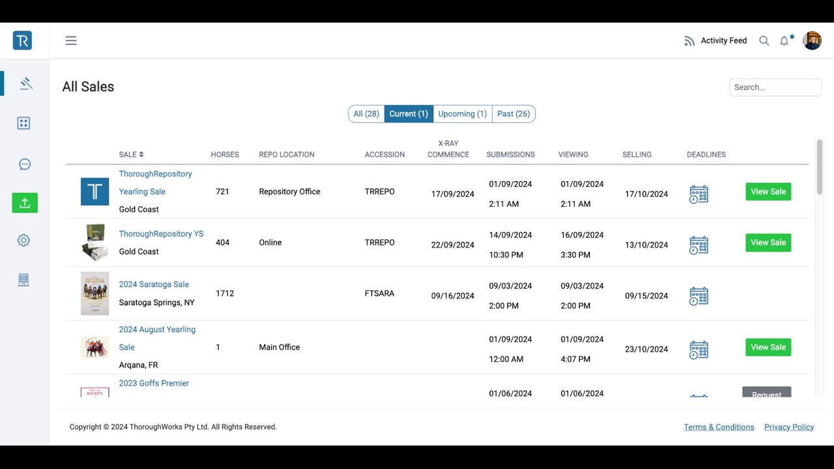Click the green upload icon in sidebar

tap(25, 203)
